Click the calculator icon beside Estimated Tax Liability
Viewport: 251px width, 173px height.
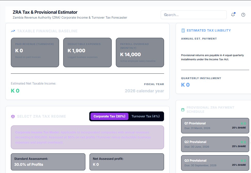pyautogui.click(x=183, y=31)
